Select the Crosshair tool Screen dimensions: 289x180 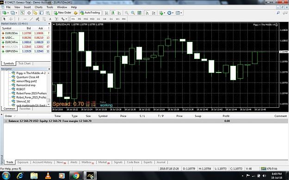click(x=11, y=19)
